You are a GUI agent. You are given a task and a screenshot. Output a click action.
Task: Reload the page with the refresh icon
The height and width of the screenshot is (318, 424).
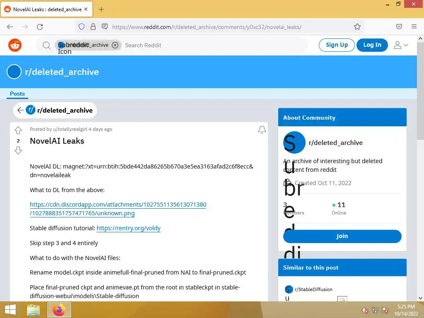click(x=40, y=26)
